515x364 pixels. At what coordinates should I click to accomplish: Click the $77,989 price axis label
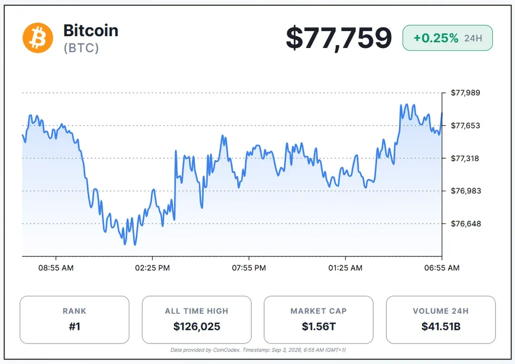point(465,93)
